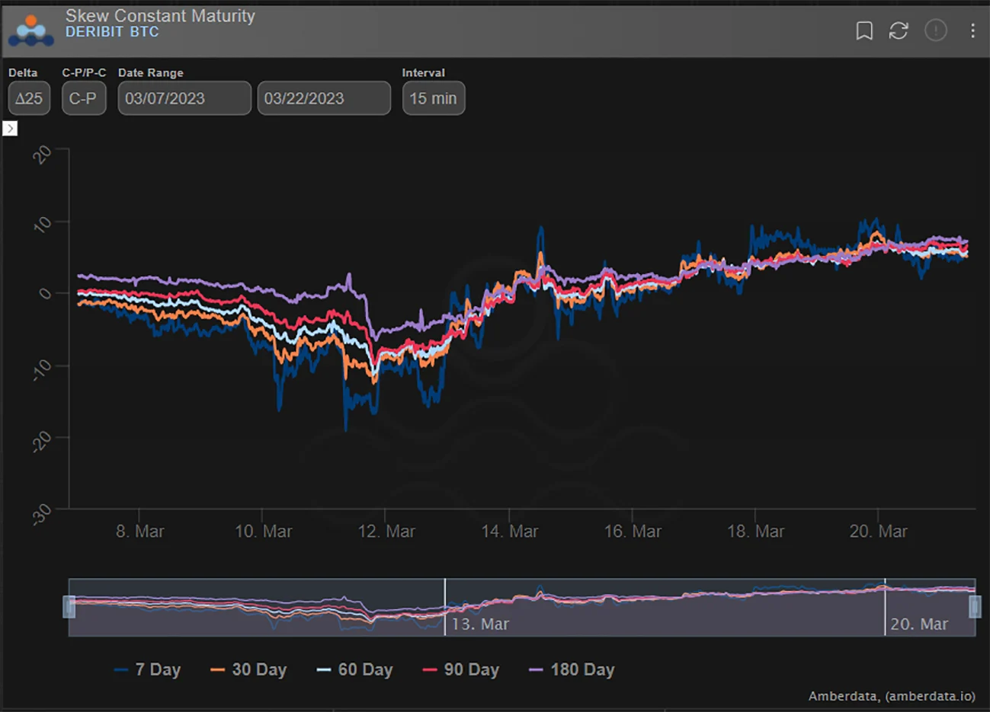Click the DERIBIT BTC subtitle

(x=112, y=32)
